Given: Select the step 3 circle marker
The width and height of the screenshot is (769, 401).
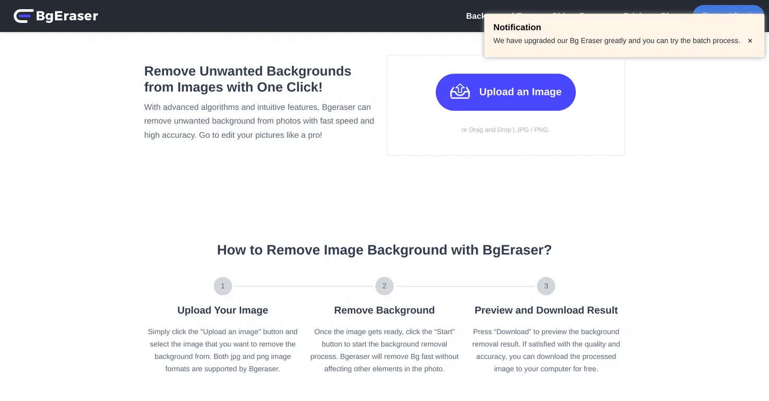Looking at the screenshot, I should click(x=546, y=286).
